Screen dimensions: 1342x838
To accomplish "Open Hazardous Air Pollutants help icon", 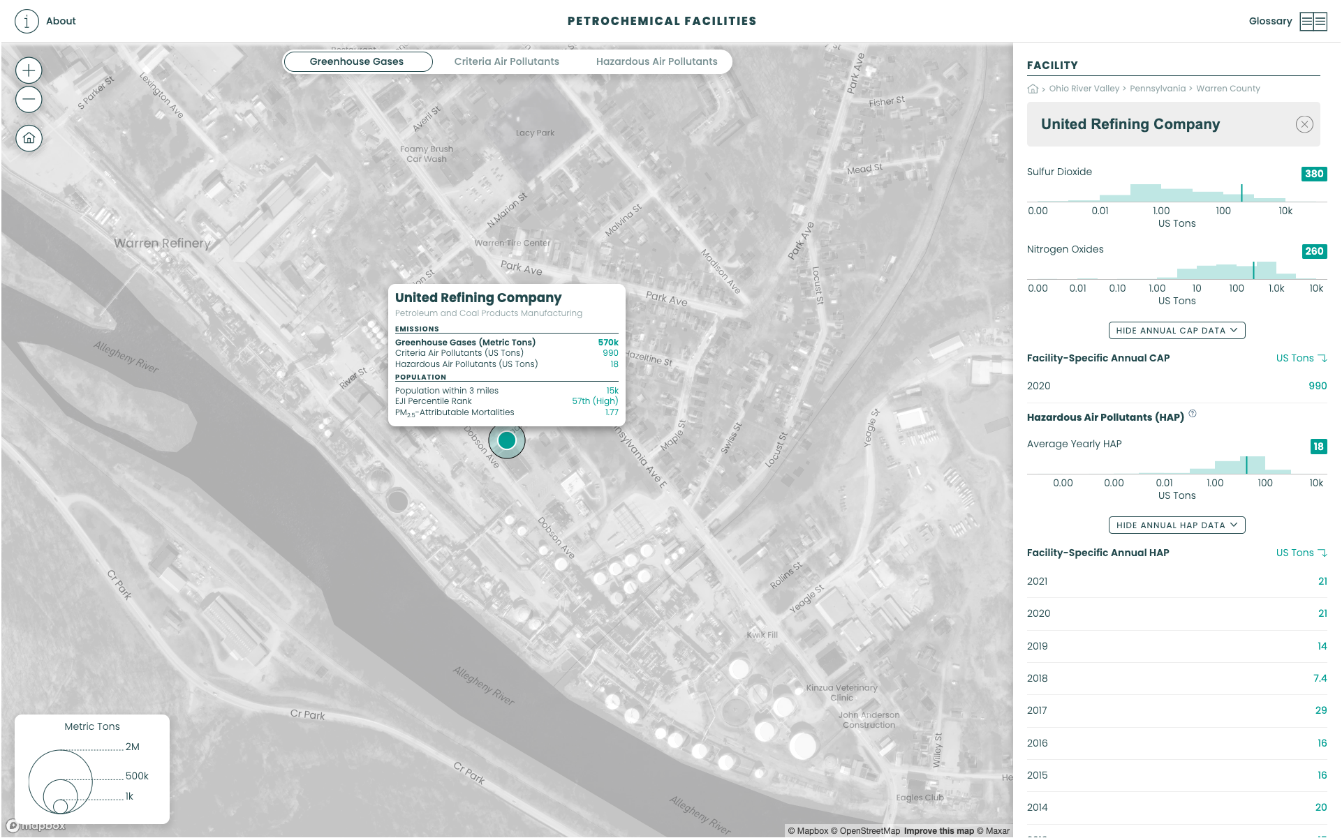I will point(1193,414).
